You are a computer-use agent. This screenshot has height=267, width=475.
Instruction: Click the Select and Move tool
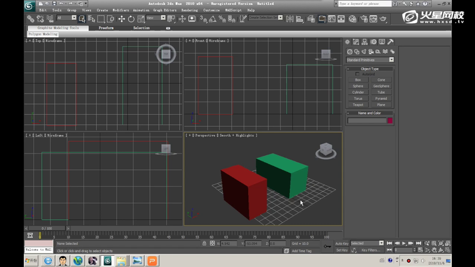[x=121, y=19]
